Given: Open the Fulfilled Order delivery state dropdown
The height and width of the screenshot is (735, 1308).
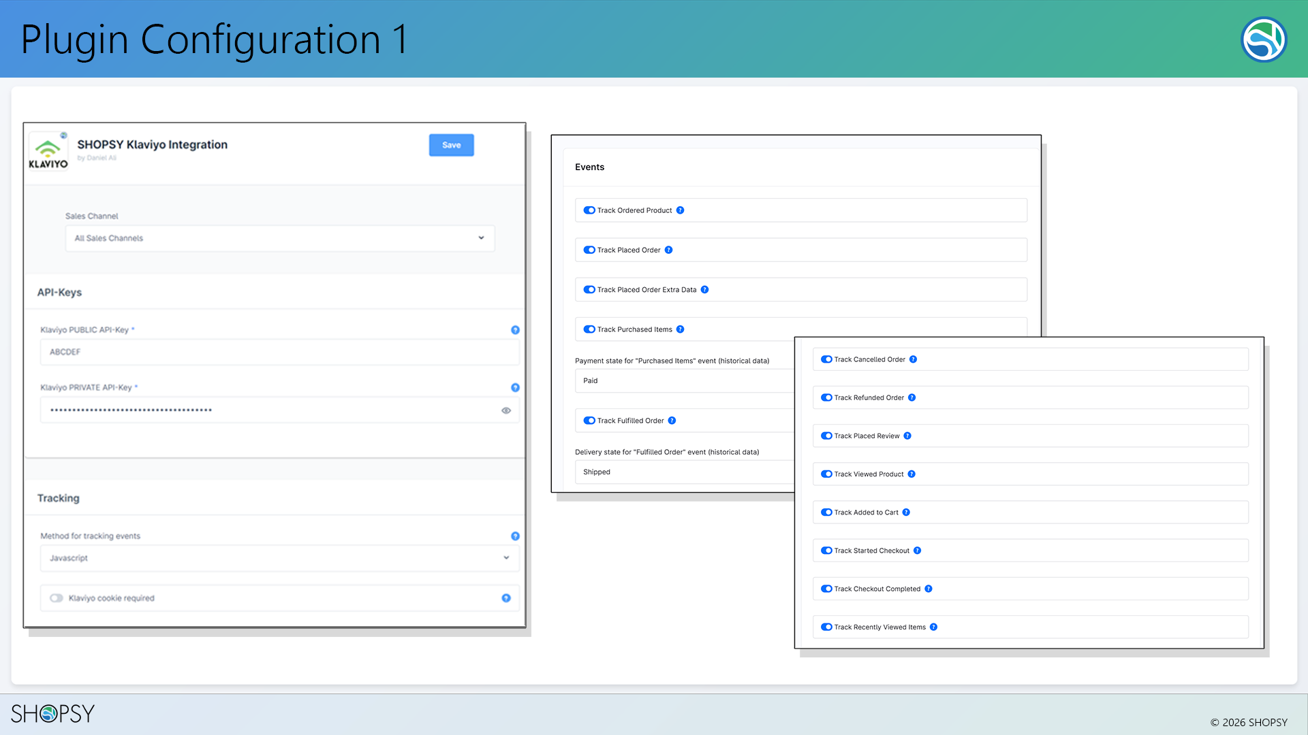Looking at the screenshot, I should point(685,472).
